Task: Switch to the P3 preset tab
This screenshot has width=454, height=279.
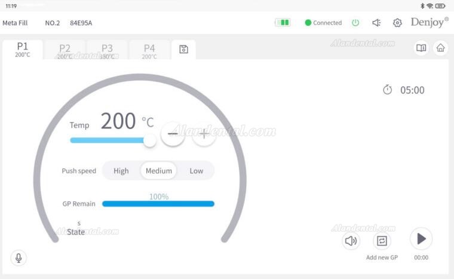Action: [x=107, y=51]
